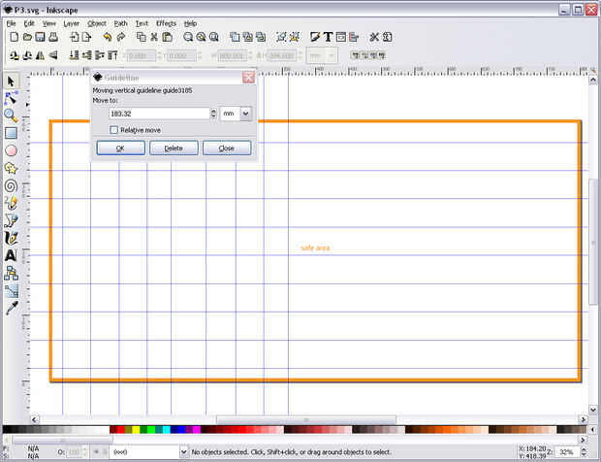Click the Paste clipboard icon

167,37
